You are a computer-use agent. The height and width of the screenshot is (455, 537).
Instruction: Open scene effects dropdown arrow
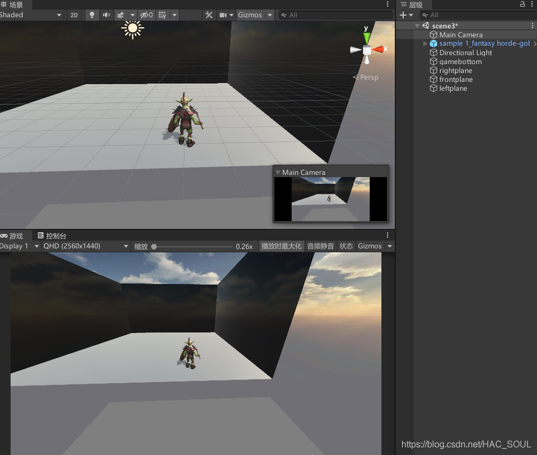pyautogui.click(x=132, y=15)
